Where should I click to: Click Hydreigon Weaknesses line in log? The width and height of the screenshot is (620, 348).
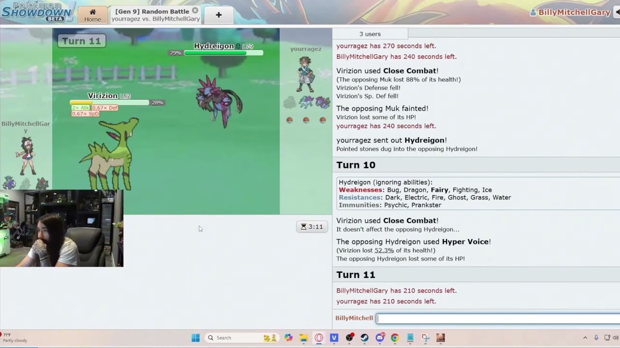[415, 190]
